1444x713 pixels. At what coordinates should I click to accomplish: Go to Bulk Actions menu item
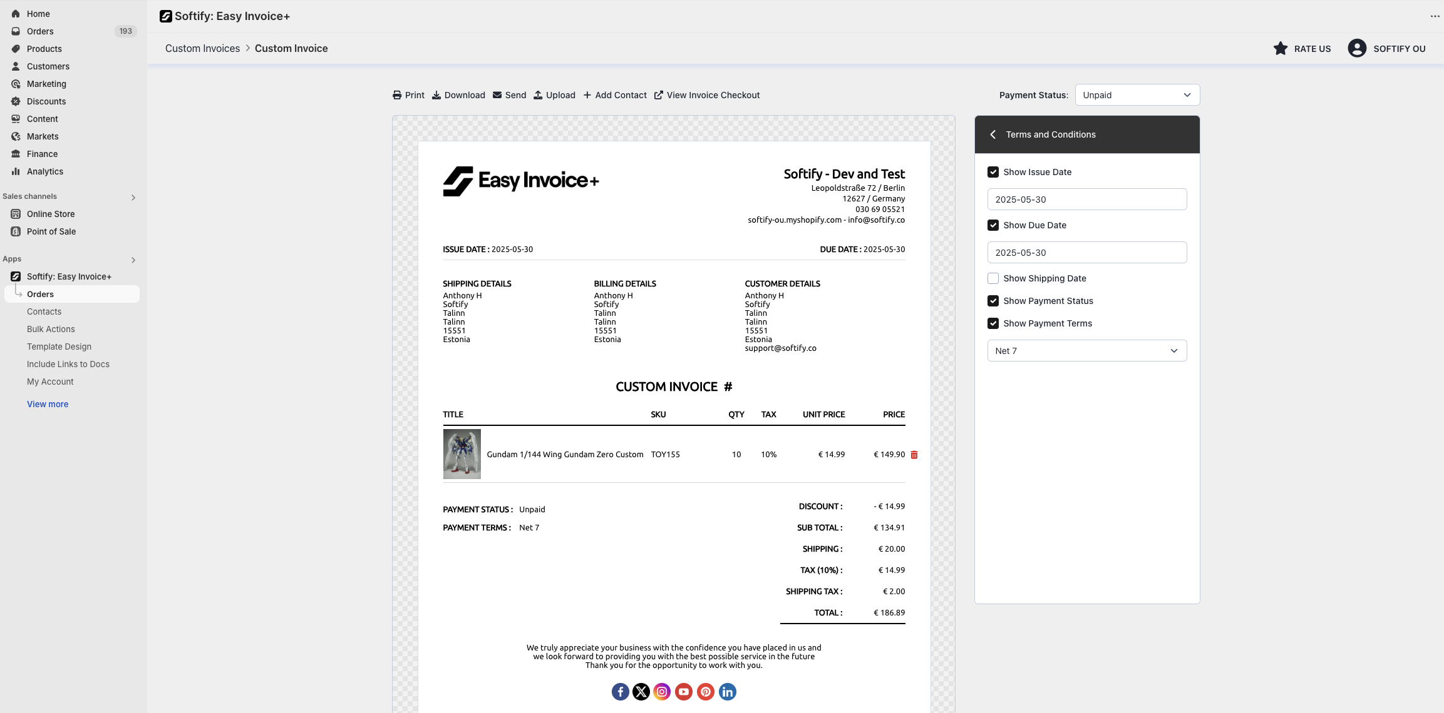click(x=51, y=329)
